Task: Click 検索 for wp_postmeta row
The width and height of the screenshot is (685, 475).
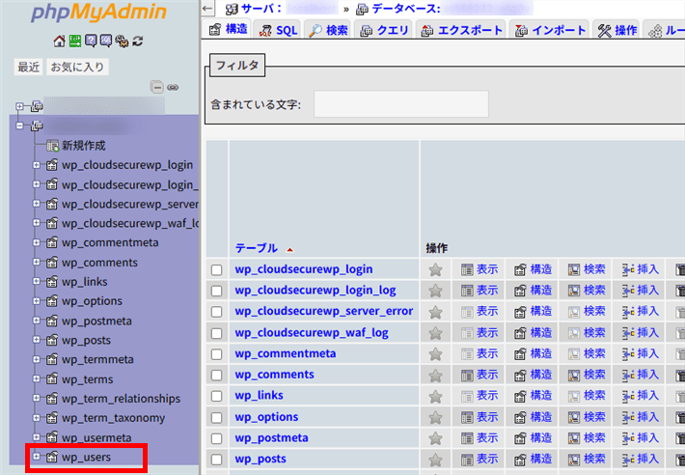Action: click(x=587, y=438)
